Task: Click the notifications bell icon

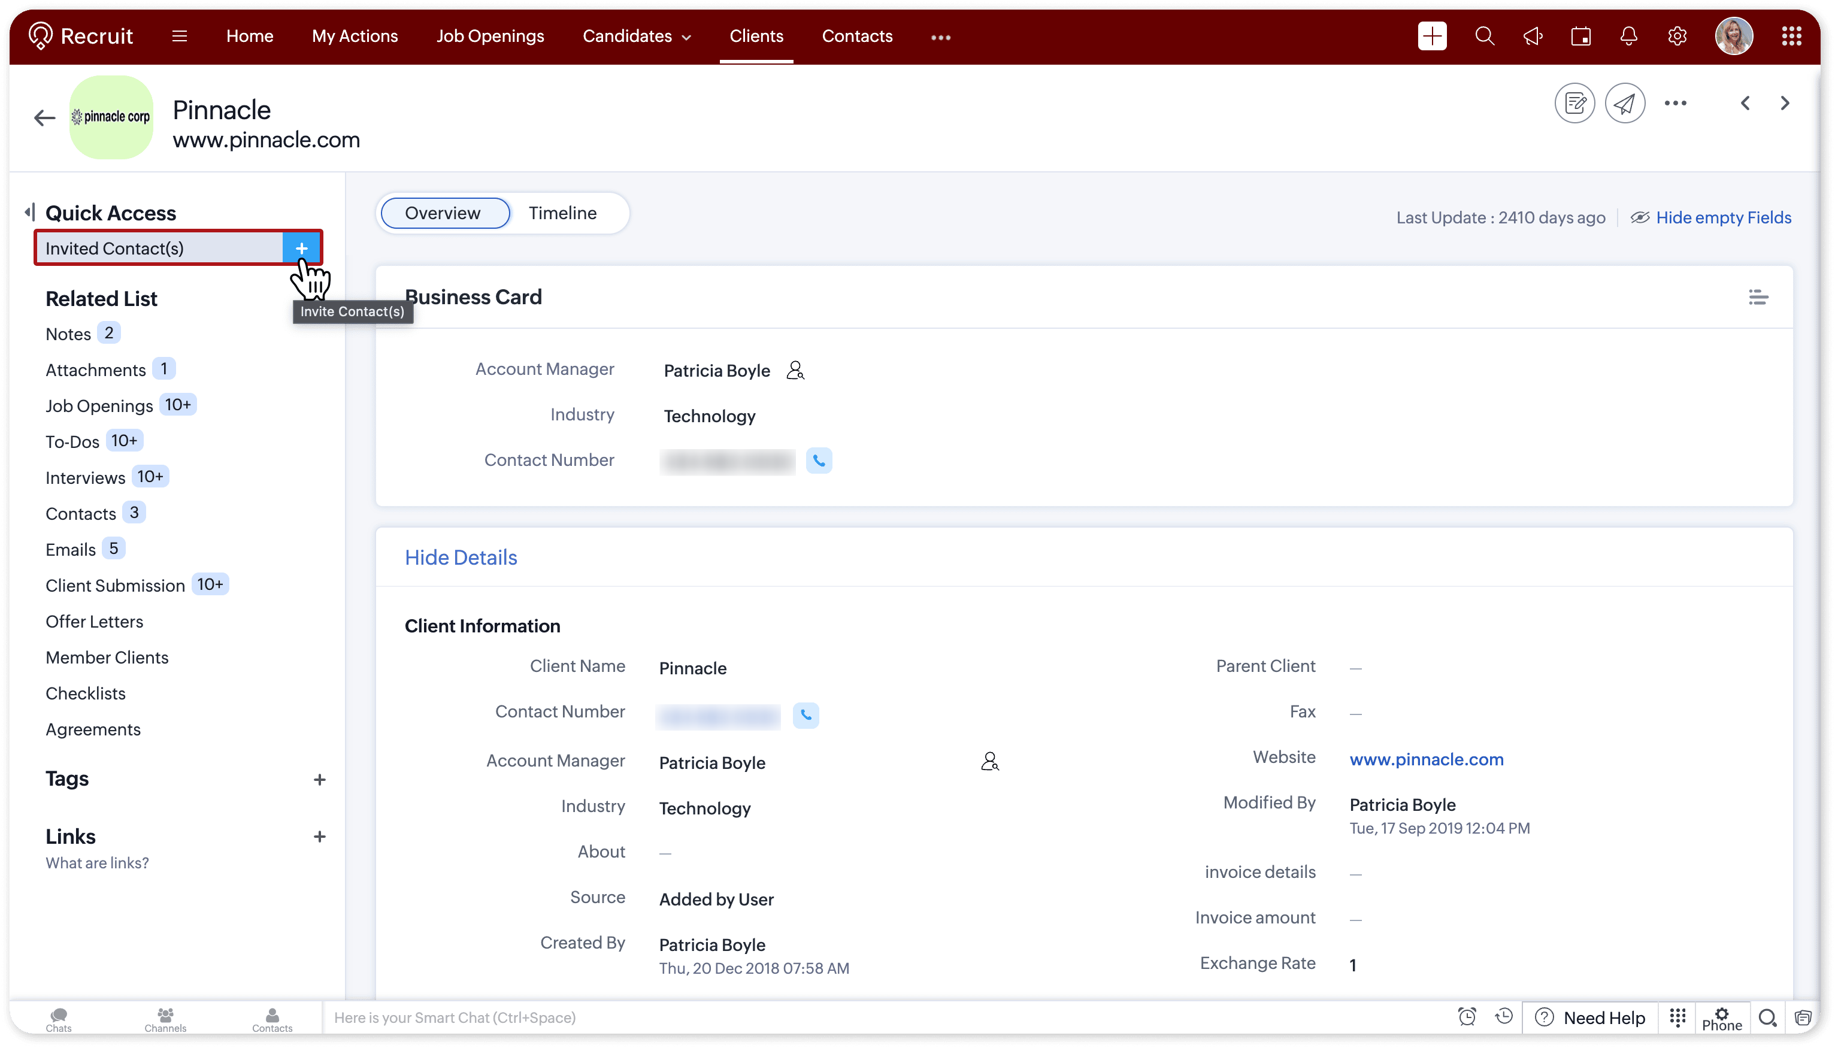Action: coord(1628,36)
